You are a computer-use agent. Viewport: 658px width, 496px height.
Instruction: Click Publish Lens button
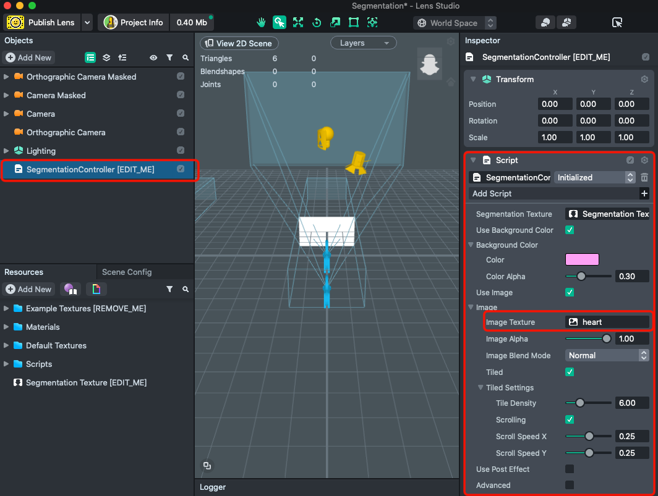(x=42, y=23)
